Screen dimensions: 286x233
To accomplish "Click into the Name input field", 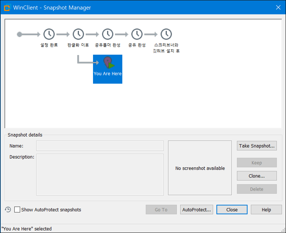I will click(x=100, y=146).
